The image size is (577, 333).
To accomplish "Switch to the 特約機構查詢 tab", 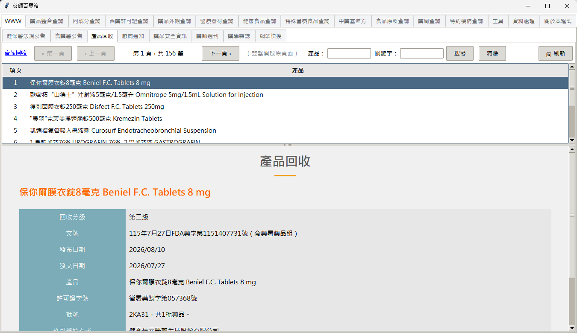I will [466, 21].
